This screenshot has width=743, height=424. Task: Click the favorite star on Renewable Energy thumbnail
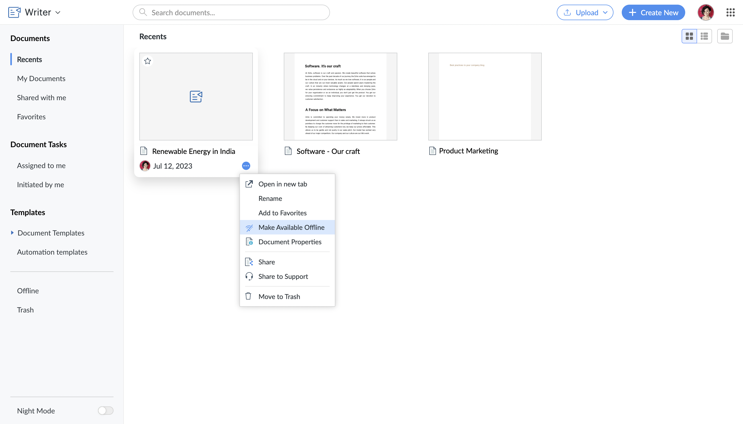click(x=148, y=61)
